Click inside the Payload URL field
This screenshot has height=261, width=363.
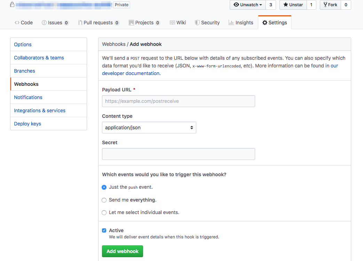[178, 101]
